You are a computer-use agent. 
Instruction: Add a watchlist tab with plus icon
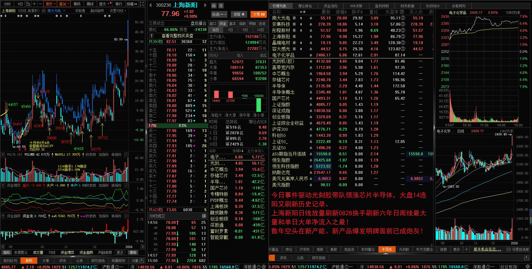(466, 249)
